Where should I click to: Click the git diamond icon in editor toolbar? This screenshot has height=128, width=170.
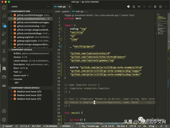[128, 7]
